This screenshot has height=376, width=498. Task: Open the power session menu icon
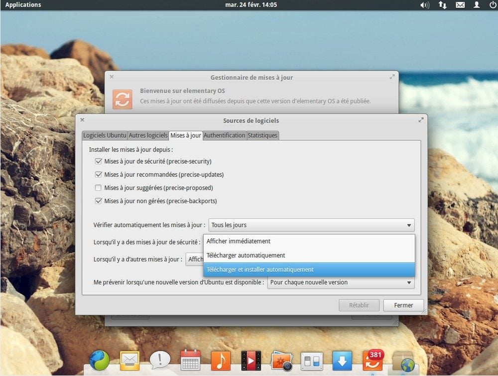coord(493,5)
